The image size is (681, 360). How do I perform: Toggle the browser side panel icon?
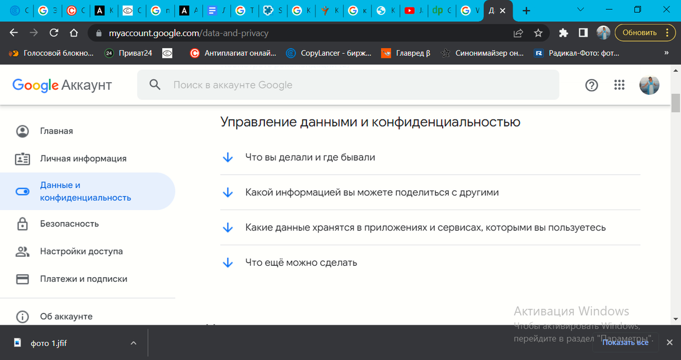(x=583, y=33)
